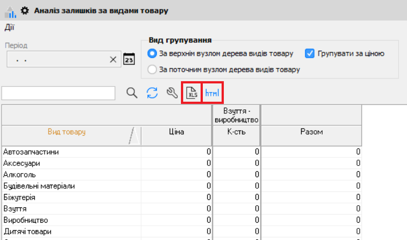The height and width of the screenshot is (240, 407).
Task: Select the Алкоголь row
Action: click(182, 174)
